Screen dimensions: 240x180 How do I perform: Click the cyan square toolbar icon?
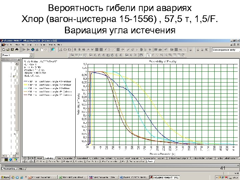point(53,49)
